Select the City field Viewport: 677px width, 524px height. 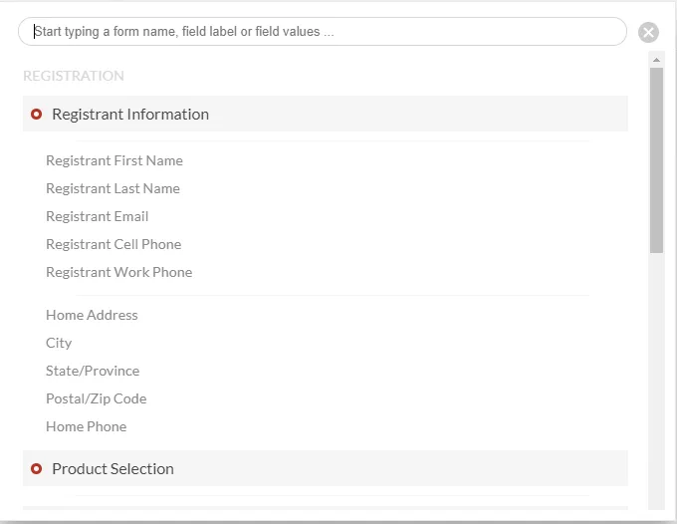(59, 343)
